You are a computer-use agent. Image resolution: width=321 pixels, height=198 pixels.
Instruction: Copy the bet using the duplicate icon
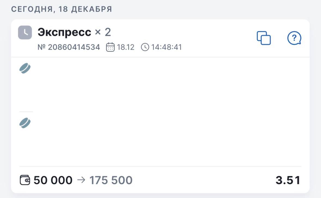click(x=264, y=38)
